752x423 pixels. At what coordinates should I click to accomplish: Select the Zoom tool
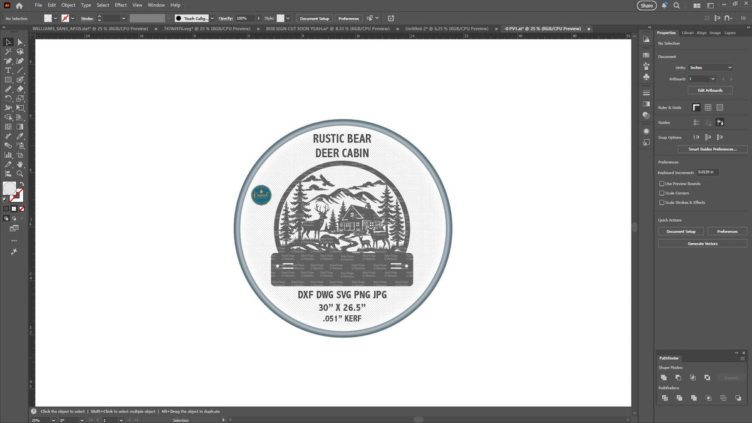pos(20,174)
